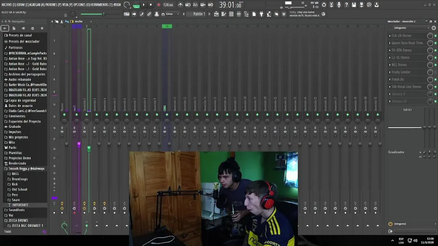Viewport: 438px width, 246px height.
Task: Toggle Fresh Air enable light
Action: 435,80
